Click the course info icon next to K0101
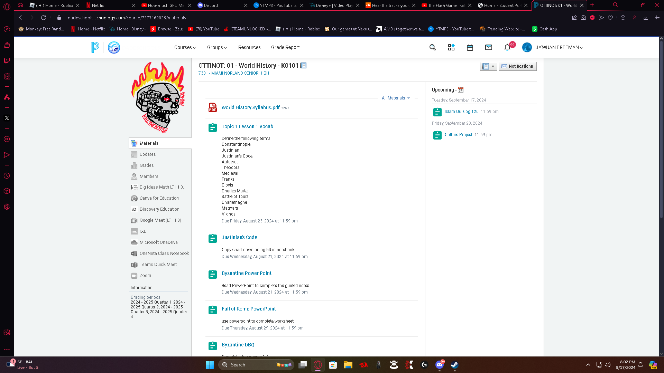664x373 pixels. pos(303,65)
